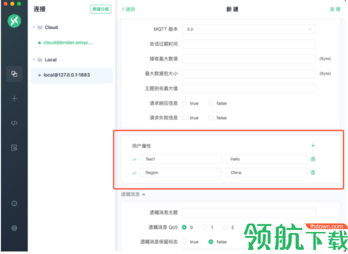Set 遗嘱消息保留标志 to true
The image size is (348, 254).
pyautogui.click(x=184, y=242)
